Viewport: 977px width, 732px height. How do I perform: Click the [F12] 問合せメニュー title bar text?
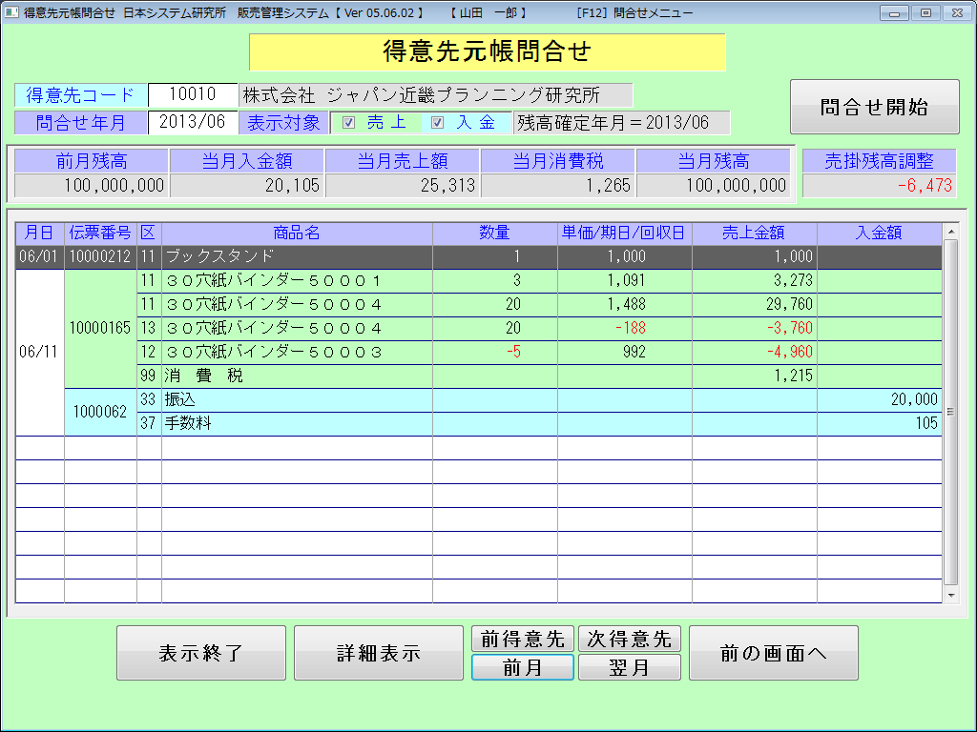coord(634,13)
